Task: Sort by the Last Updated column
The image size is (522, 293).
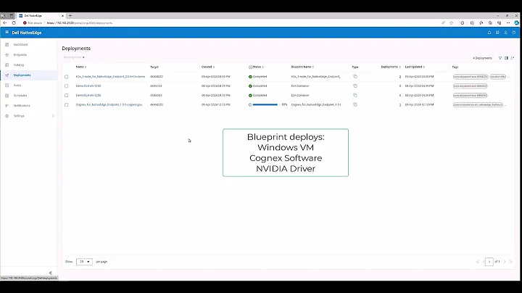Action: (415, 67)
